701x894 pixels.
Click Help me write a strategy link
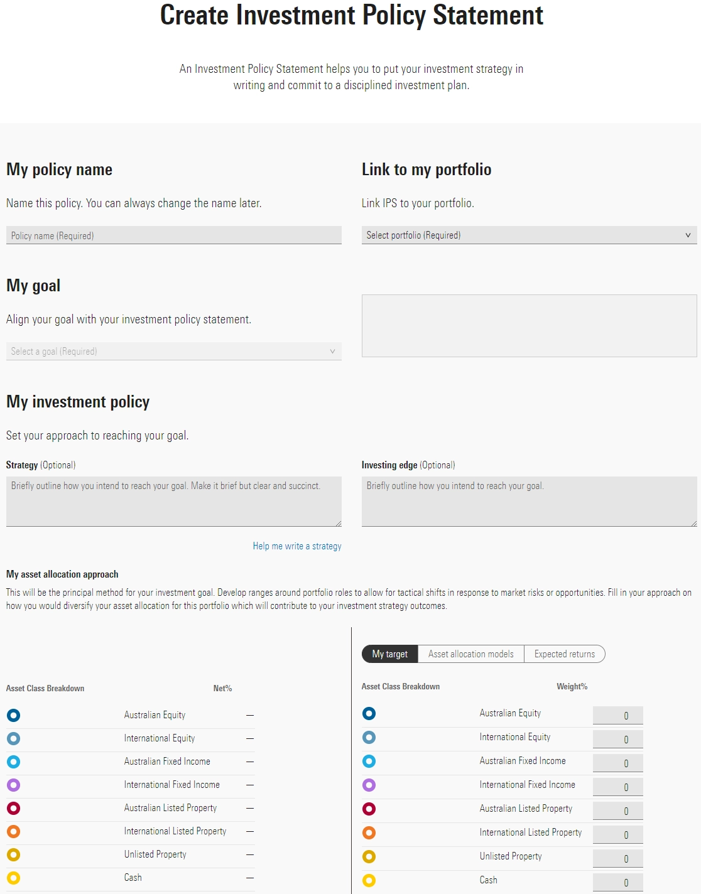point(297,546)
